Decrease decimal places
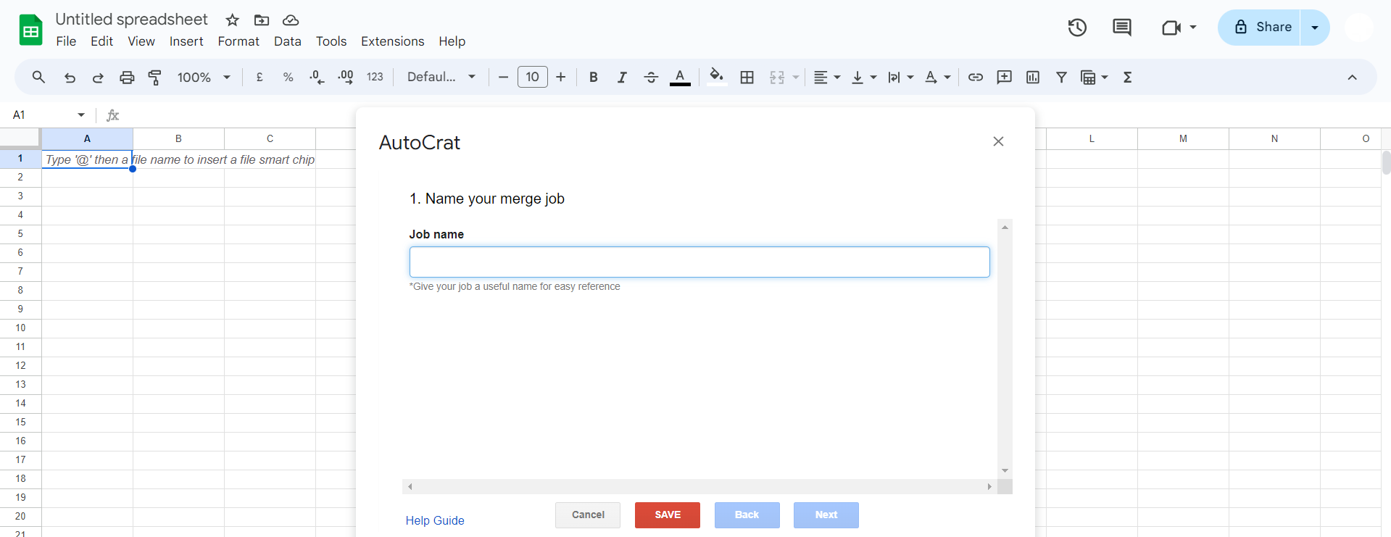Viewport: 1391px width, 537px height. click(317, 77)
